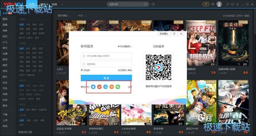Log in with the Weibo icon
256x136 pixels.
click(99, 87)
